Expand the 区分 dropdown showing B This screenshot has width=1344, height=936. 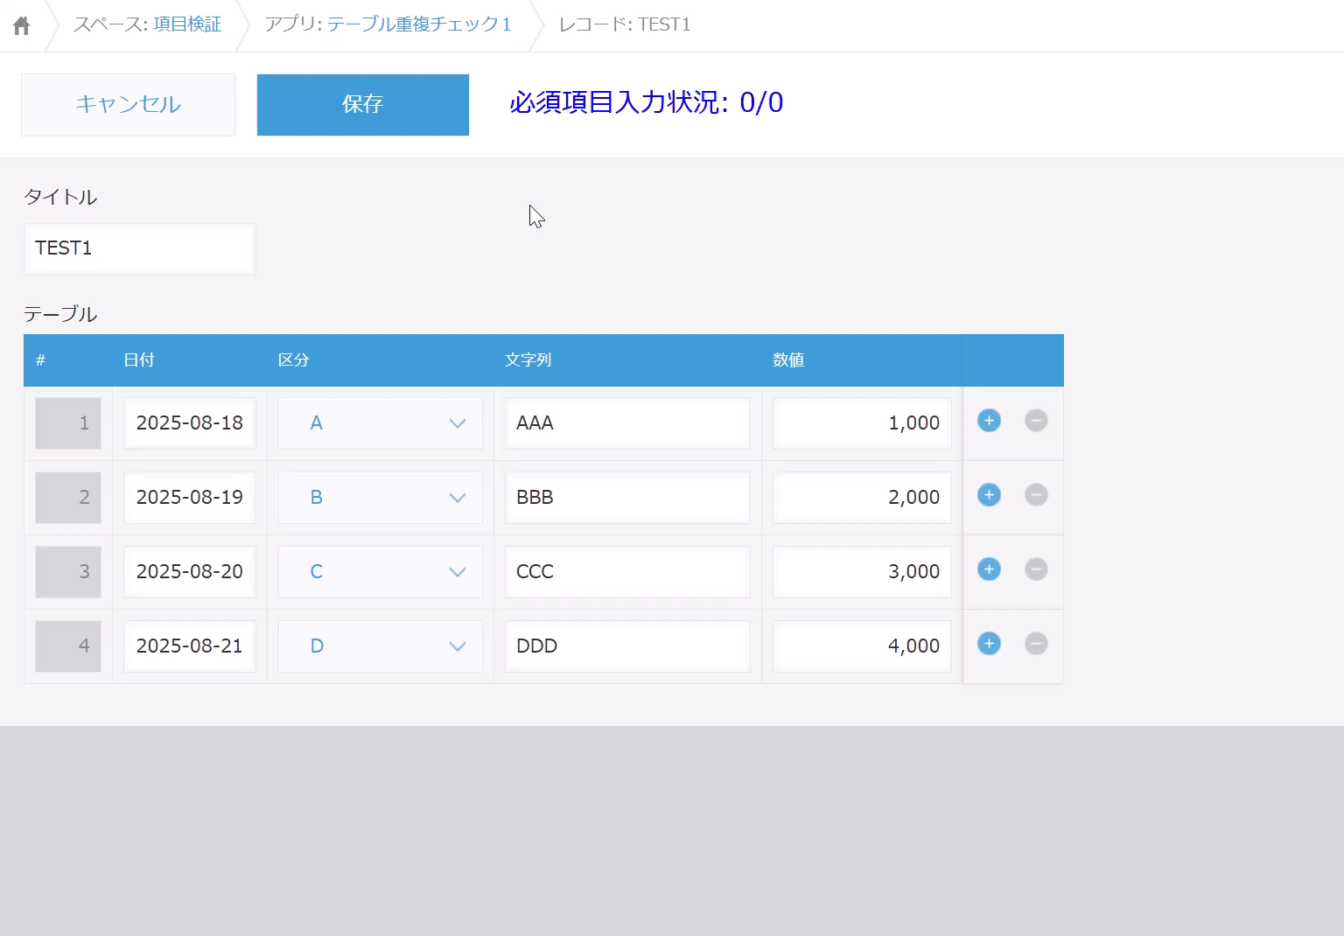coord(381,498)
